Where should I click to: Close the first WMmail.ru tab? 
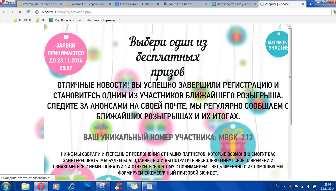pyautogui.click(x=61, y=4)
